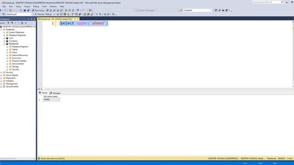
Task: Open the Help menu
Action: point(62,6)
